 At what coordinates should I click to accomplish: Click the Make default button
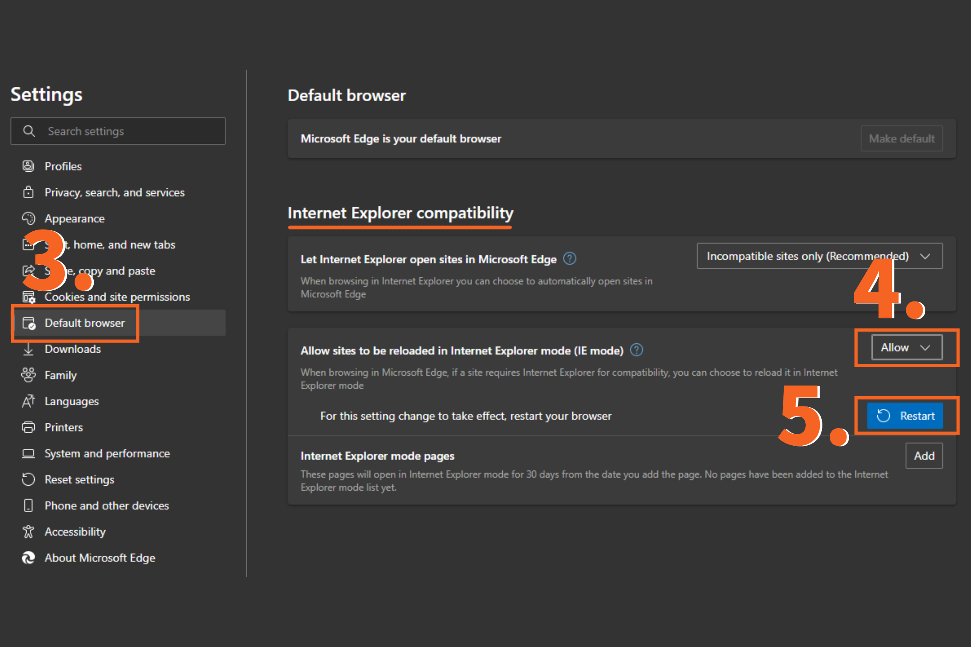(902, 139)
